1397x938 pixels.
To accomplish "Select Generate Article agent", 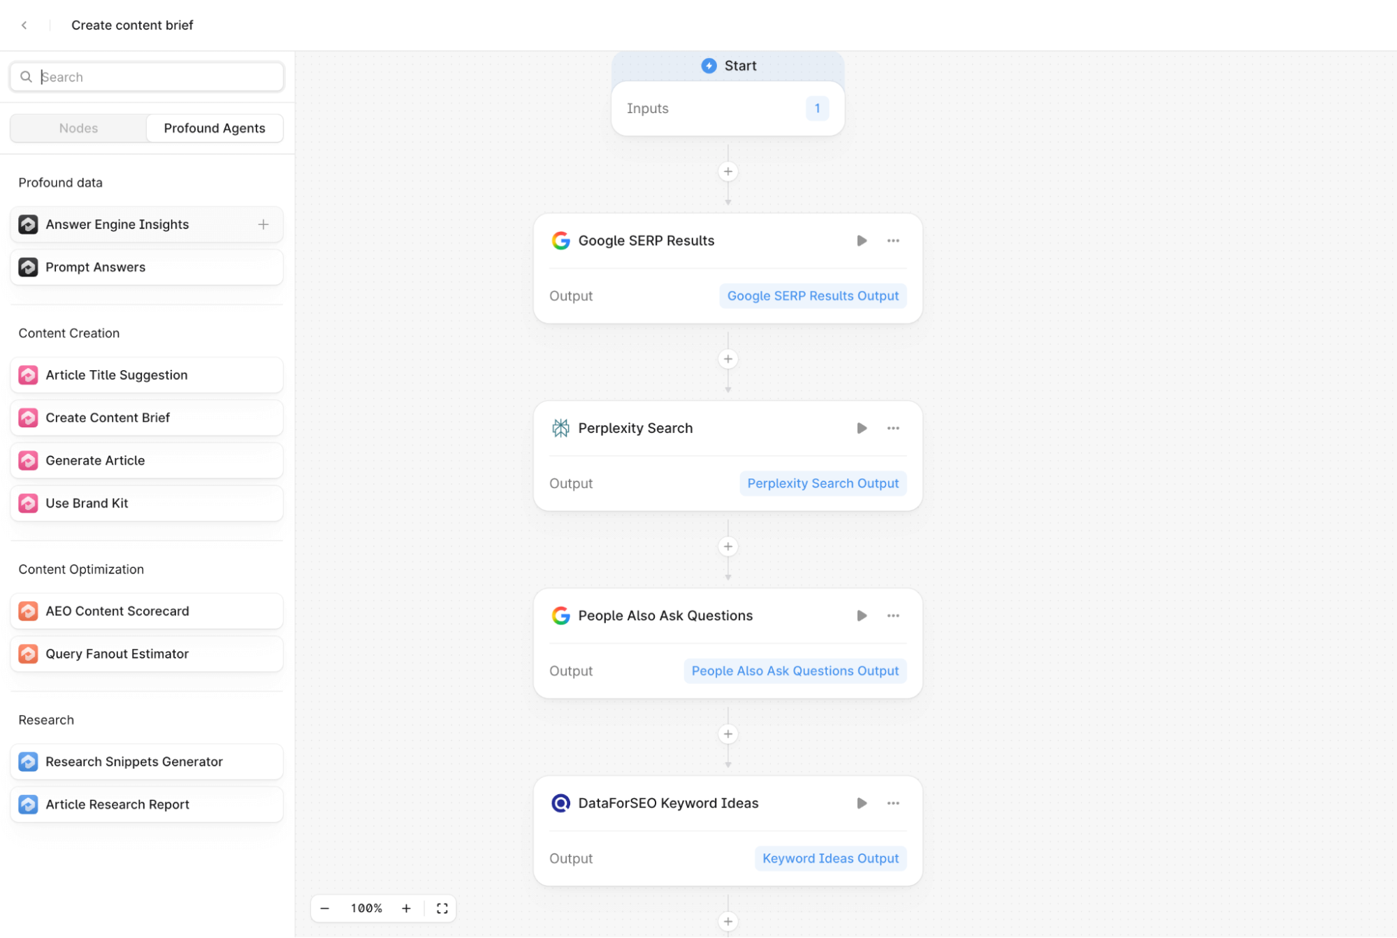I will click(x=147, y=460).
